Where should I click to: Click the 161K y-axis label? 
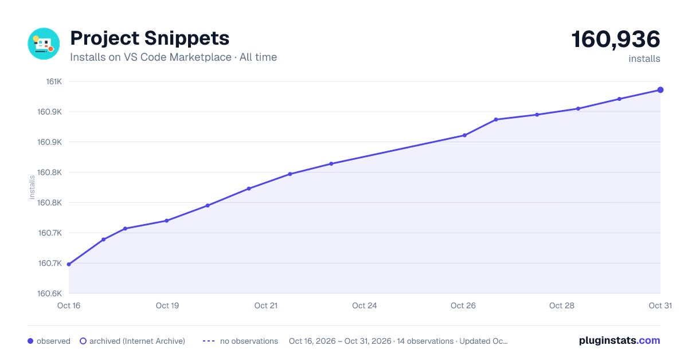[54, 81]
